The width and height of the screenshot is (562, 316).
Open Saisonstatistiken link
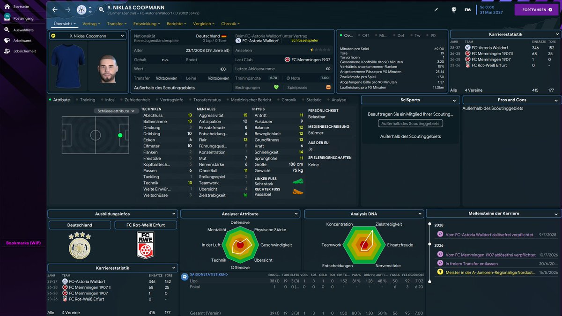click(x=209, y=274)
